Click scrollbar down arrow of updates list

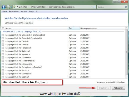[126, 77]
